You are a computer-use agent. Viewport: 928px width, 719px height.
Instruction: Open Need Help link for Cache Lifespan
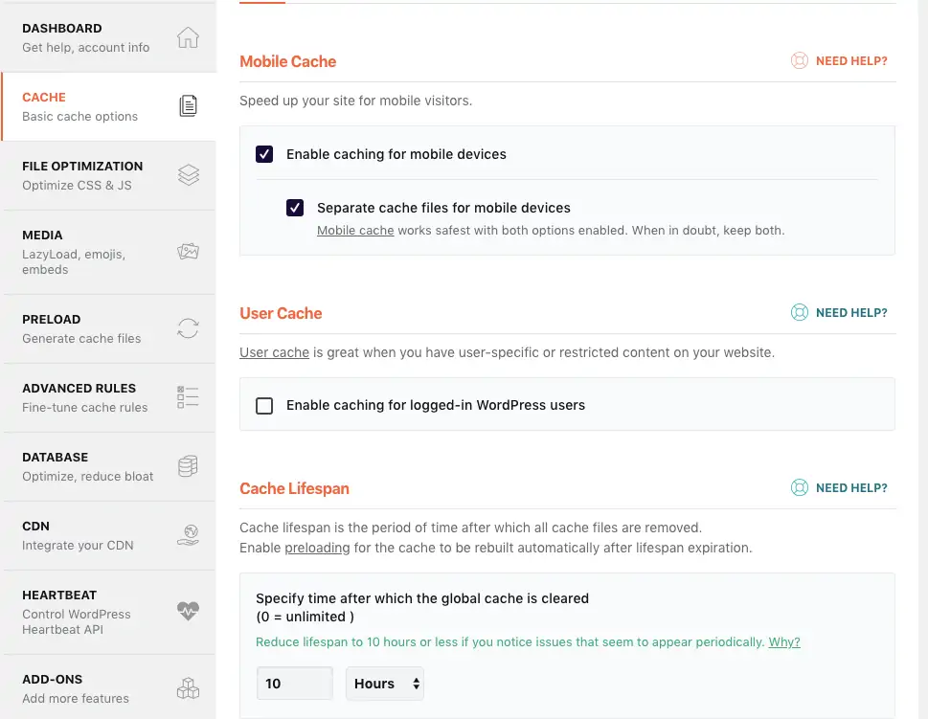click(x=840, y=488)
